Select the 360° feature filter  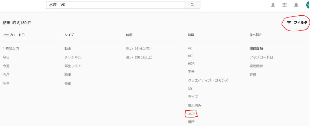(191, 114)
